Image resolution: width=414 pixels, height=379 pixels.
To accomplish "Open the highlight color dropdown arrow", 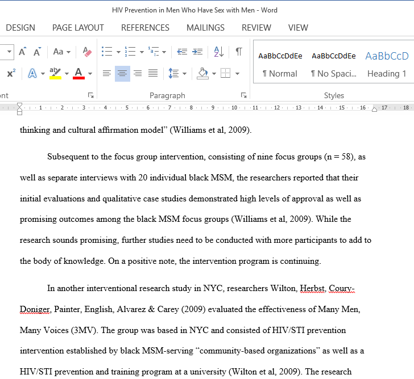I will (67, 74).
